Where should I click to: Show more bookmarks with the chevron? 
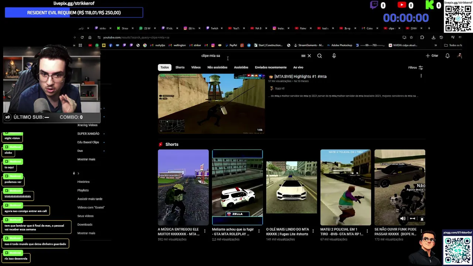436,45
